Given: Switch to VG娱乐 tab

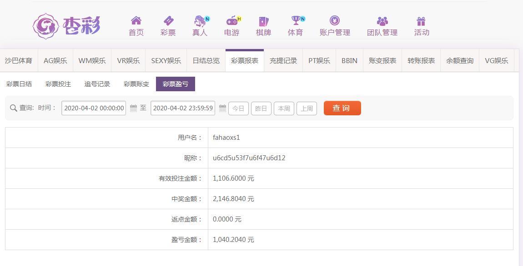Looking at the screenshot, I should pos(497,60).
